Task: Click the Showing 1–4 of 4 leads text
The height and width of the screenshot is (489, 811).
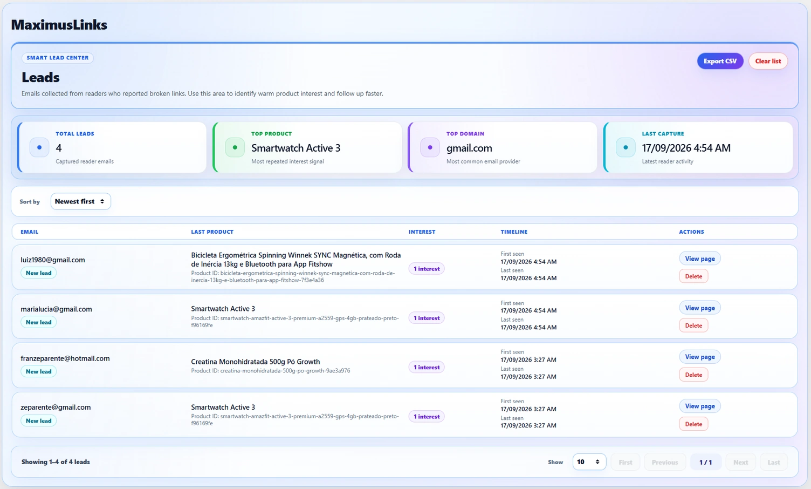Action: [x=56, y=462]
